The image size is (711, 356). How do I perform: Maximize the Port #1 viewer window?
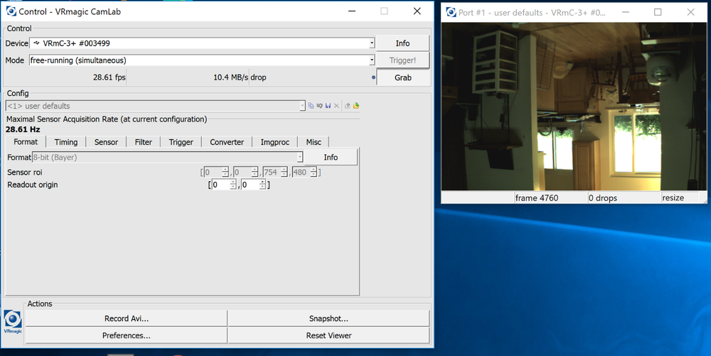[x=658, y=12]
